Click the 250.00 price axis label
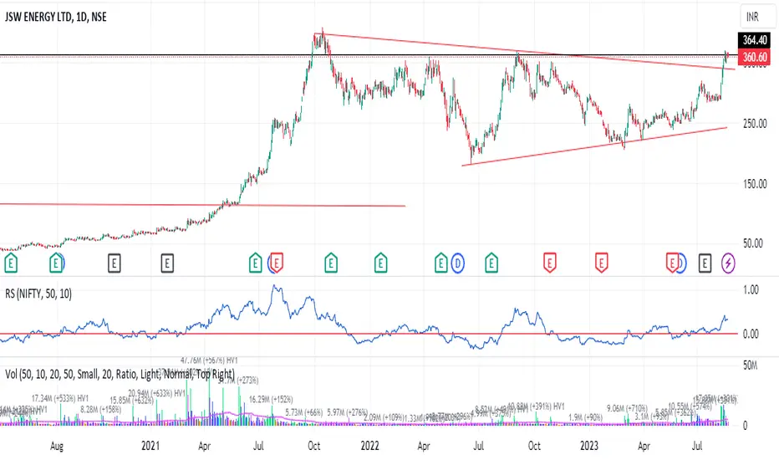 755,123
